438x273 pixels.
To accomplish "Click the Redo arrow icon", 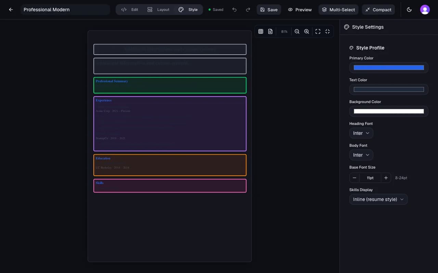I will click(x=248, y=10).
